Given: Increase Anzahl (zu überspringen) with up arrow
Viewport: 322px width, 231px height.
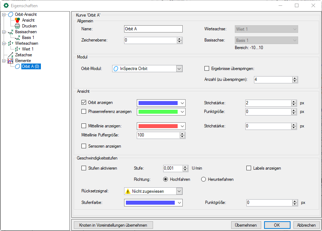Looking at the screenshot, I should pos(295,78).
